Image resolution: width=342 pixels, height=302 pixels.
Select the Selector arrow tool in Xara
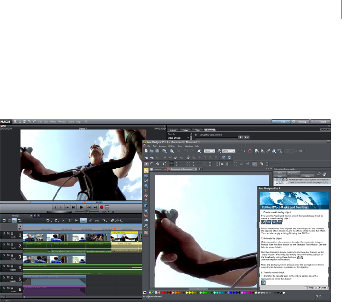146,171
